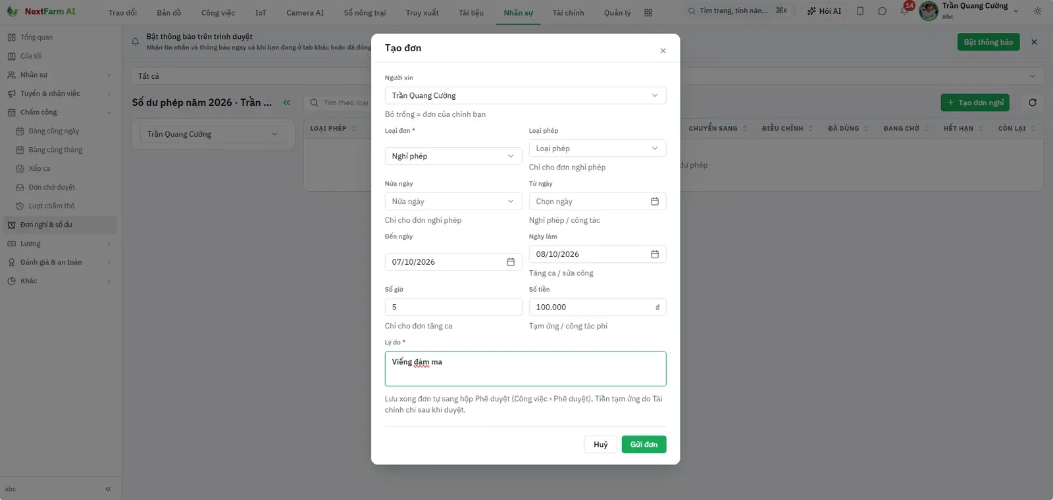Open the Nửa ngày dropdown
Image resolution: width=1053 pixels, height=500 pixels.
453,201
